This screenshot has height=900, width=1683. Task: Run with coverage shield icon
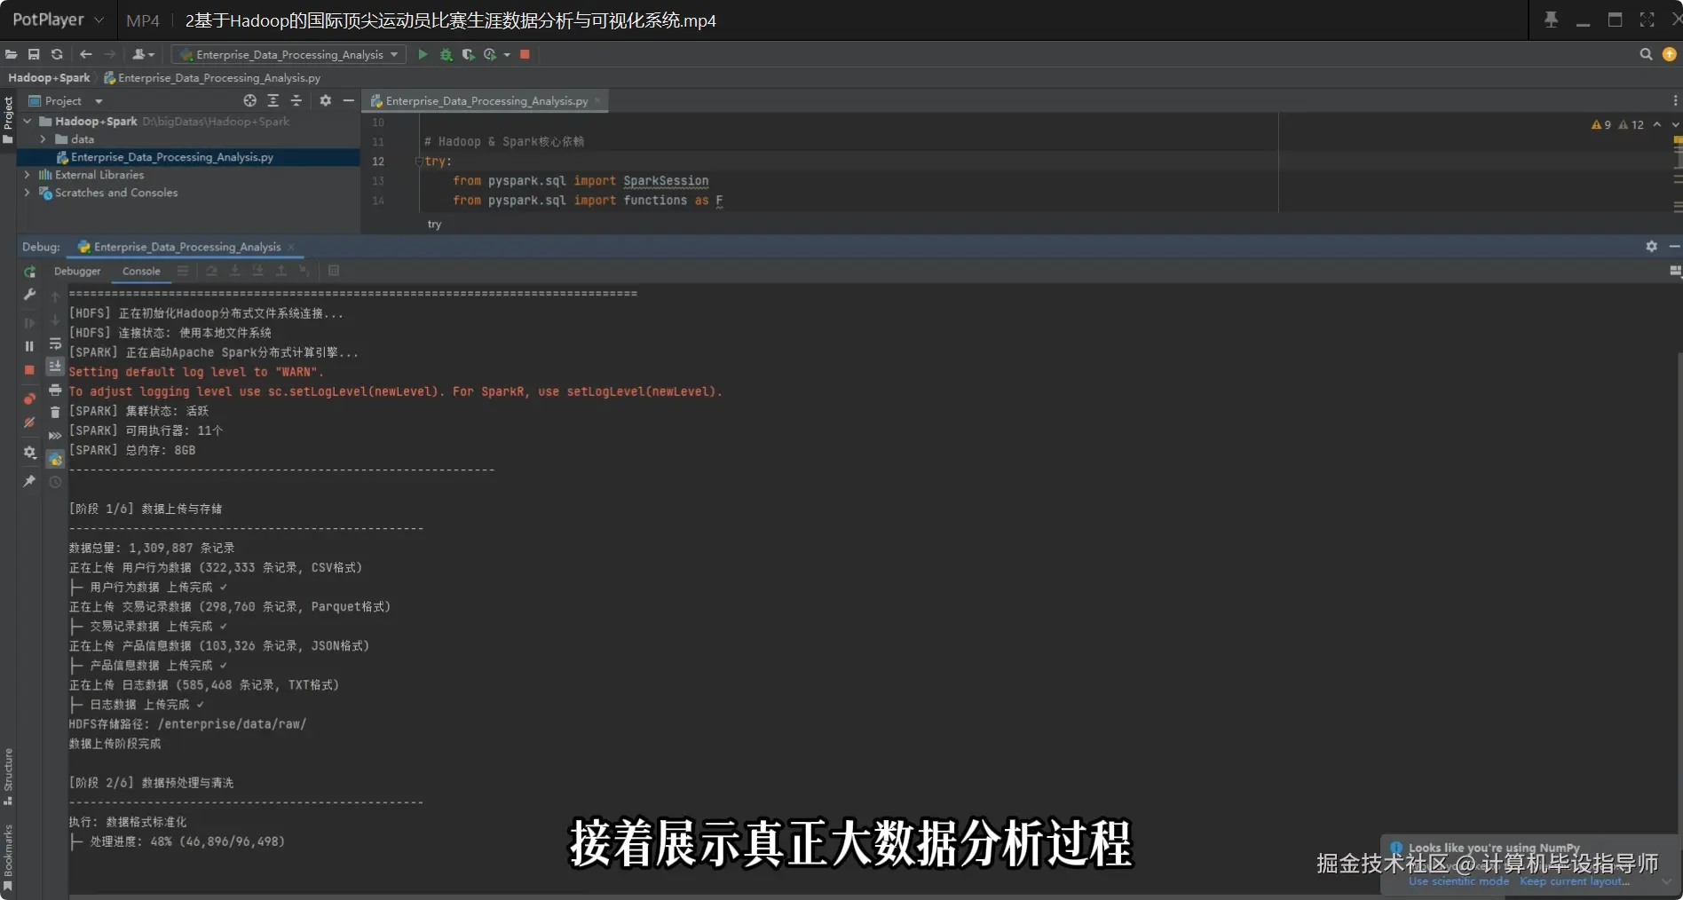pyautogui.click(x=468, y=54)
